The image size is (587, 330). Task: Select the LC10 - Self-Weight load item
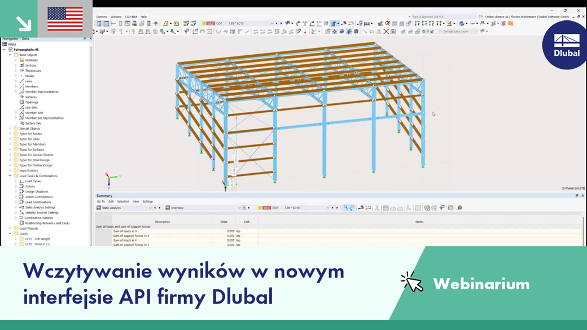[37, 239]
